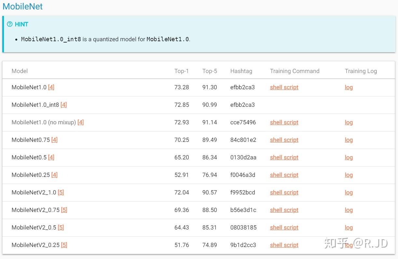View log for MobileNet0.75

point(349,140)
